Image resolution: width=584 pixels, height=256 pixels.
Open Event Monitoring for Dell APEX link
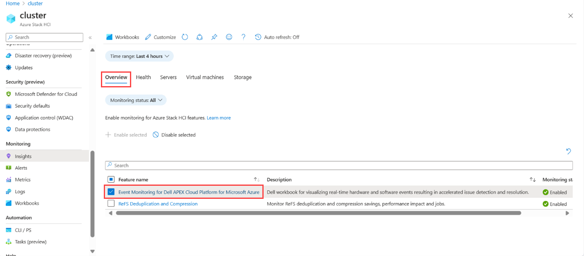tap(189, 192)
